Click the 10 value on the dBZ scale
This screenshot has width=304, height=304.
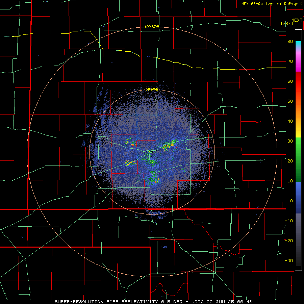click(290, 181)
